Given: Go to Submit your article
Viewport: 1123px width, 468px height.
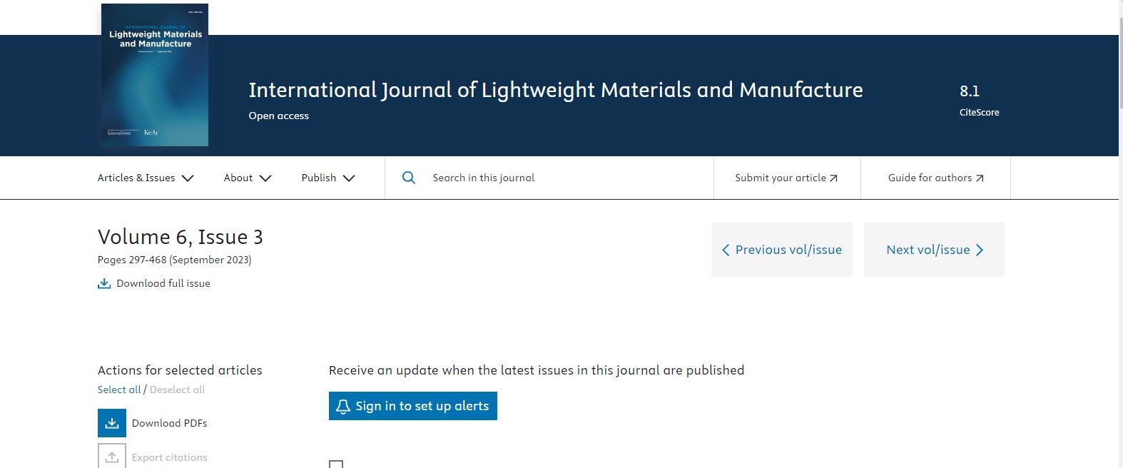Looking at the screenshot, I should point(780,178).
